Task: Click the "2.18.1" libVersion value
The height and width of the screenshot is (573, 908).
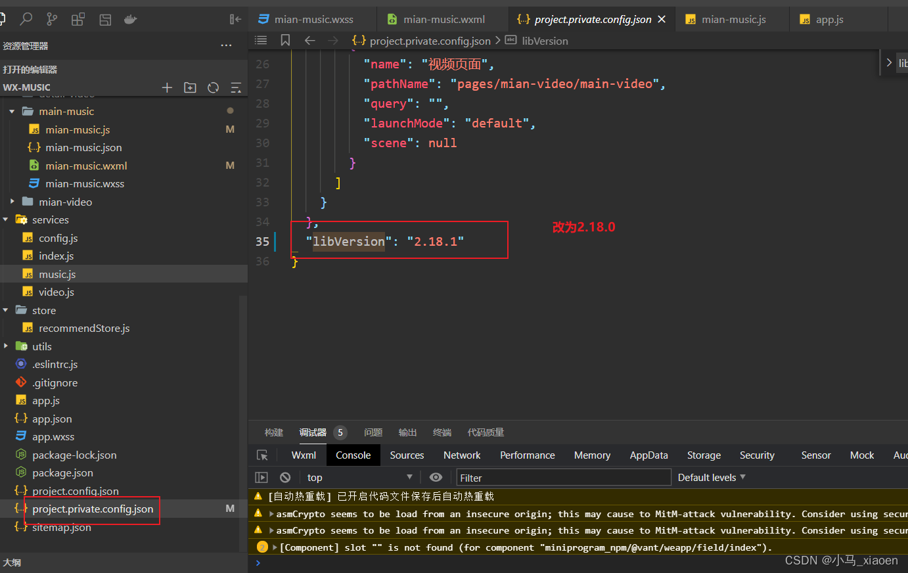Action: coord(435,241)
